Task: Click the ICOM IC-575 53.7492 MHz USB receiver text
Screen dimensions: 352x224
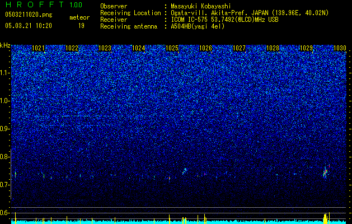Action: tap(224, 20)
